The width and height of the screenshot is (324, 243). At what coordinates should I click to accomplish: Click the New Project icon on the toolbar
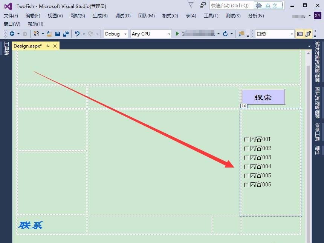(x=37, y=34)
